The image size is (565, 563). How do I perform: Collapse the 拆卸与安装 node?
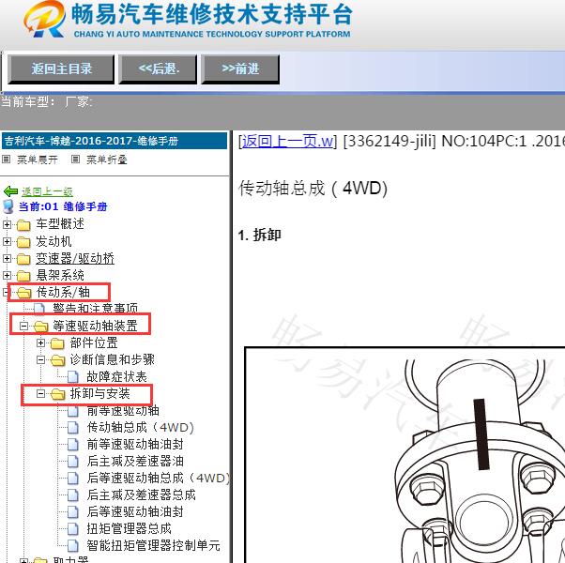[40, 393]
